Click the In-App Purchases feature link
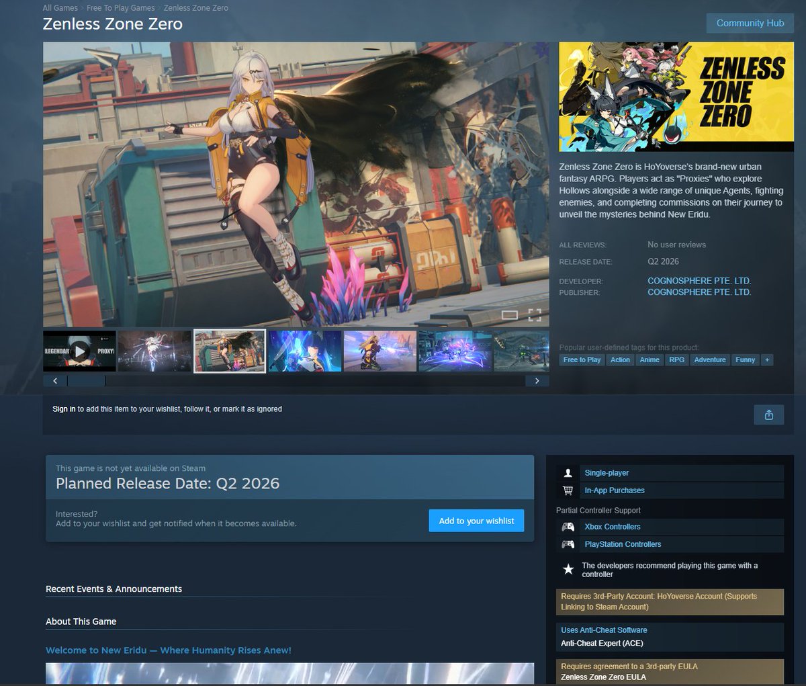 pyautogui.click(x=615, y=490)
